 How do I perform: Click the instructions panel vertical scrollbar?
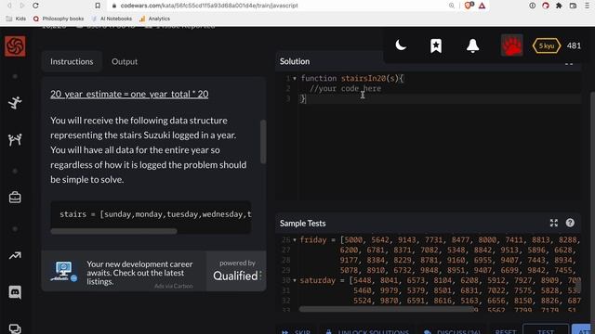click(263, 142)
